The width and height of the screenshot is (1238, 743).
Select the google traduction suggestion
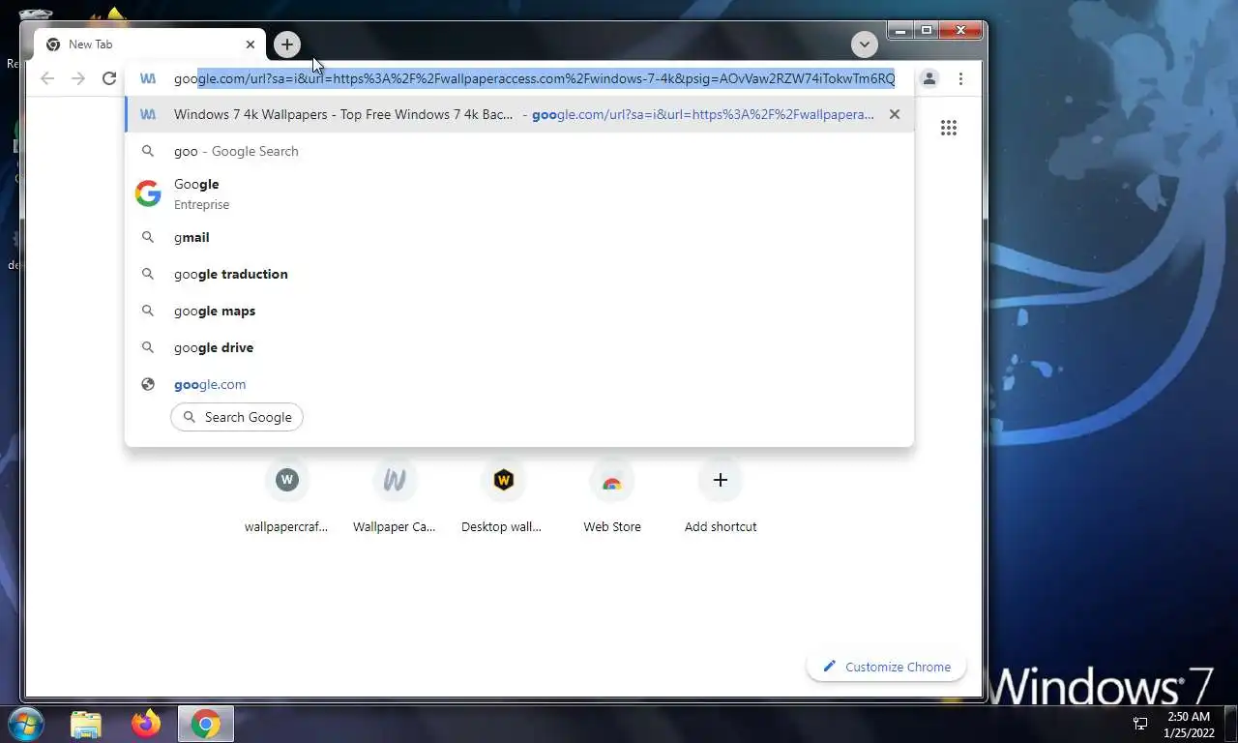pyautogui.click(x=519, y=274)
